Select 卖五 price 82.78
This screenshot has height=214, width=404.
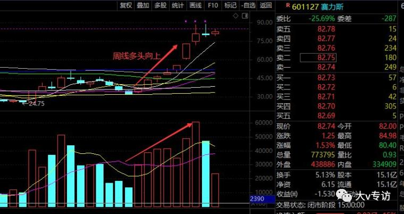pos(326,29)
